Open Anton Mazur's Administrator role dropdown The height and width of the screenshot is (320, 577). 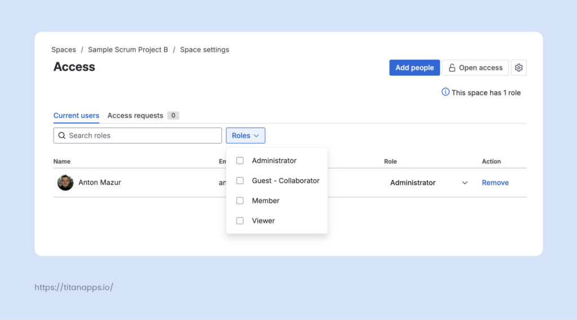click(x=429, y=183)
